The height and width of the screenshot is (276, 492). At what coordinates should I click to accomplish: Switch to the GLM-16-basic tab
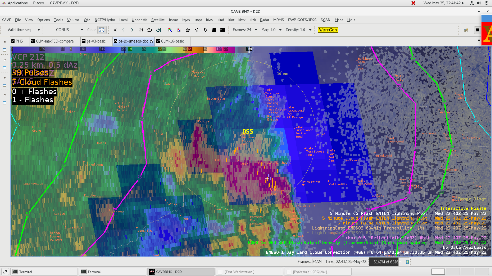click(x=172, y=41)
